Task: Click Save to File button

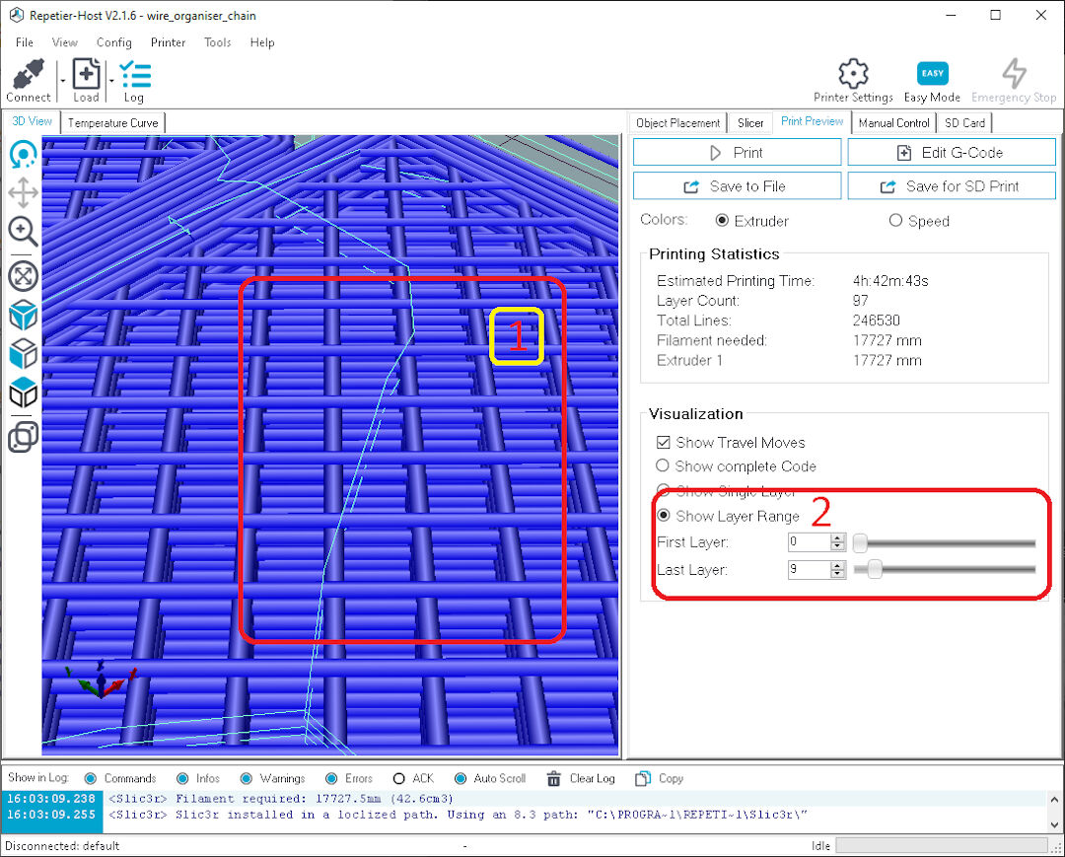Action: [737, 186]
